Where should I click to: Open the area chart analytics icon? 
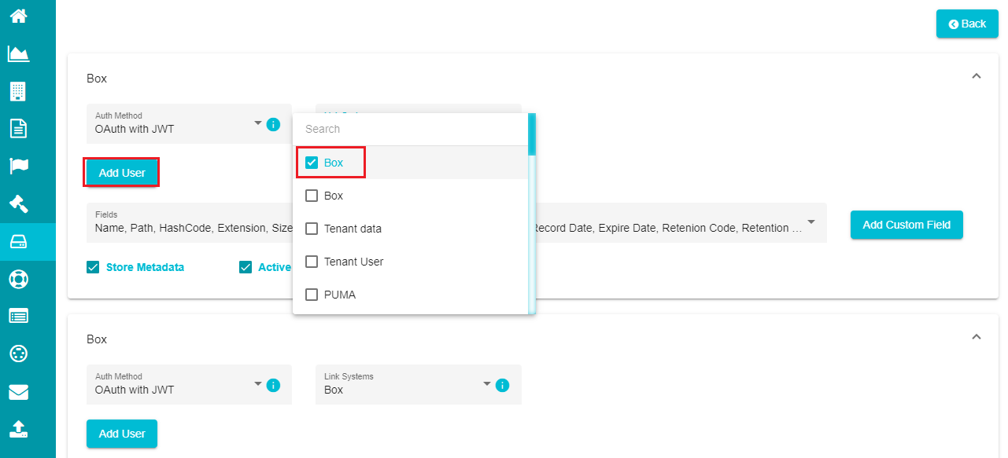(x=18, y=53)
